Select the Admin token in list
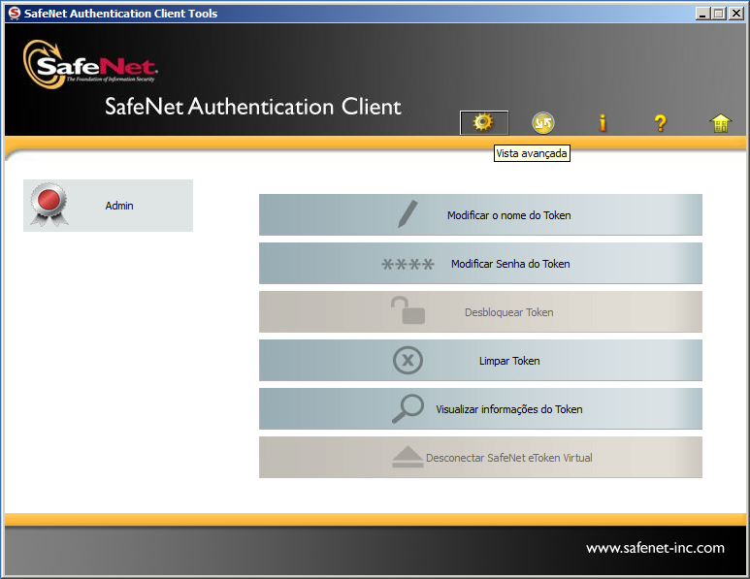Viewport: 750px width, 579px height. click(x=108, y=206)
